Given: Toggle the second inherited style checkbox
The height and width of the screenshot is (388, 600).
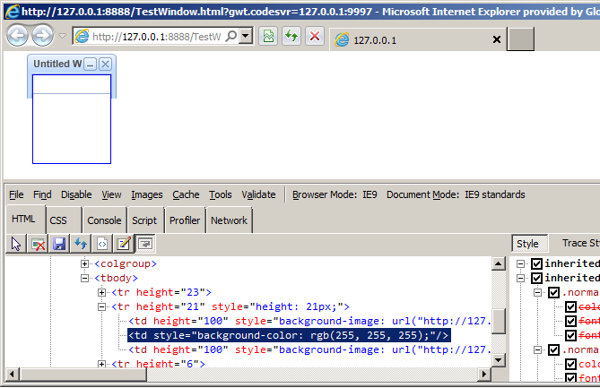Looking at the screenshot, I should [536, 279].
